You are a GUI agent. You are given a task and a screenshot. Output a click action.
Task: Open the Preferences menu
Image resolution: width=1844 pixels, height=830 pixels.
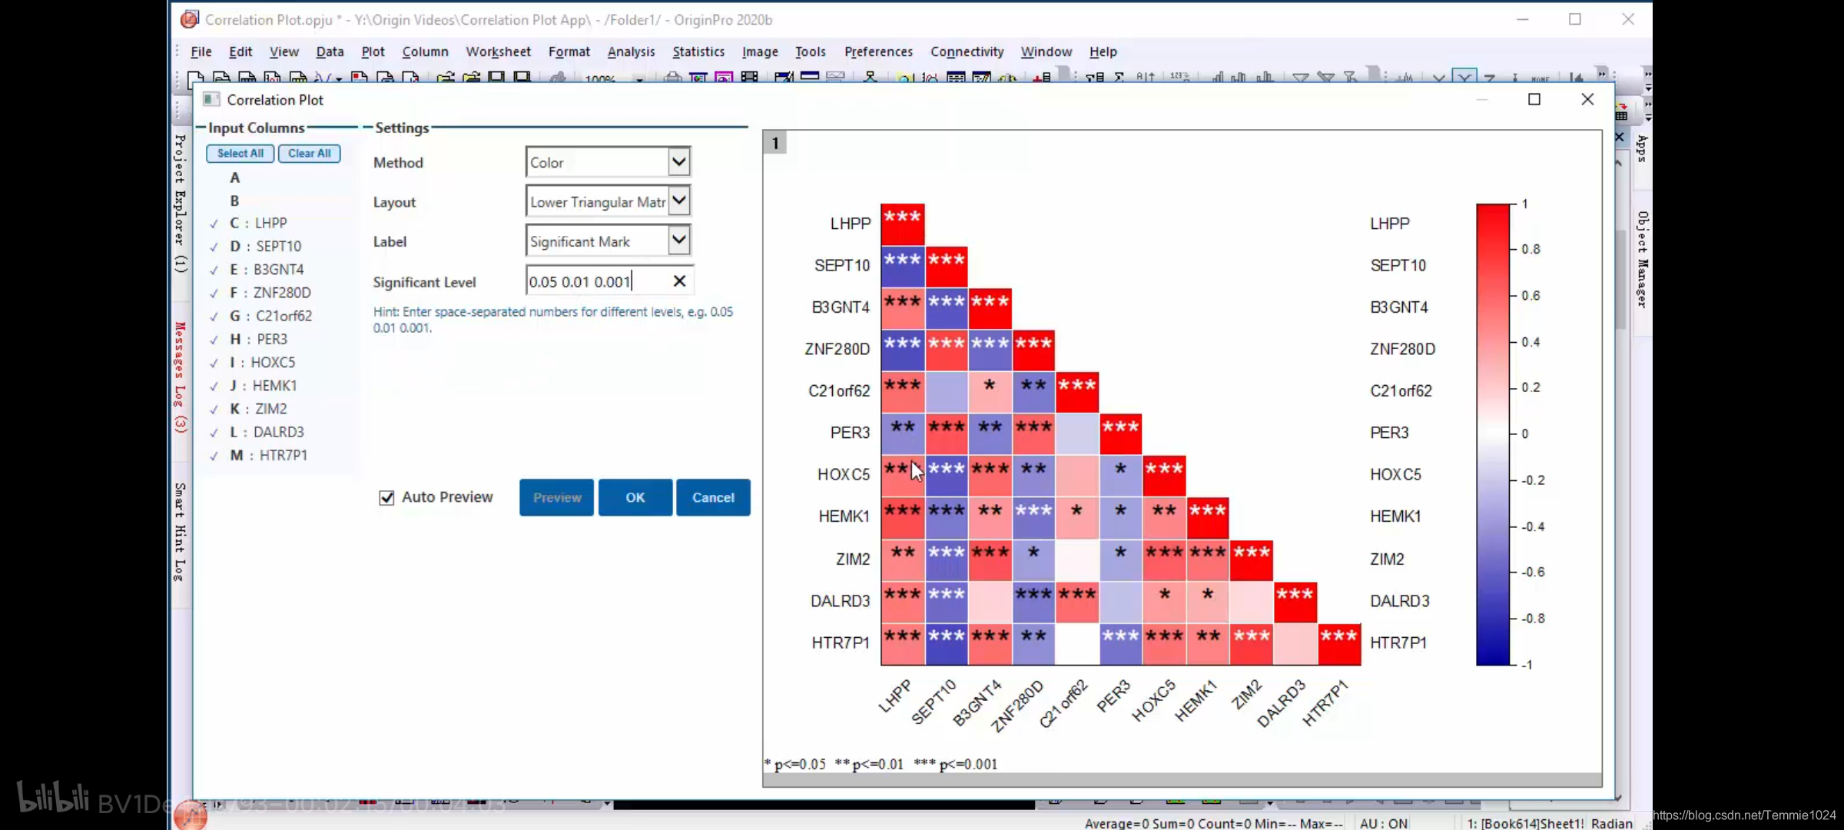coord(878,51)
